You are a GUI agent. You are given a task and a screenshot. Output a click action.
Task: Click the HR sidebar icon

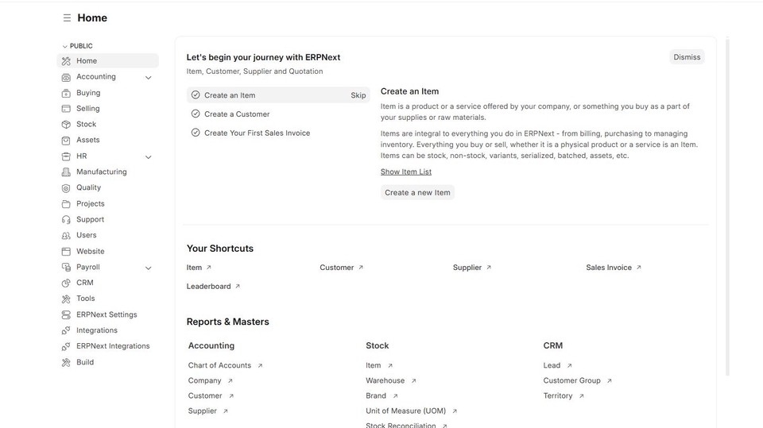(66, 156)
